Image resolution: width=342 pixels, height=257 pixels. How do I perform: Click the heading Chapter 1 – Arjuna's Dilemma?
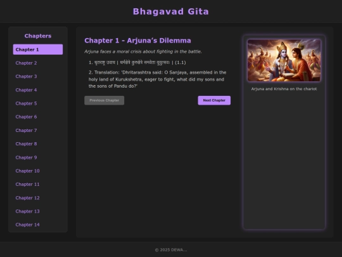[137, 41]
